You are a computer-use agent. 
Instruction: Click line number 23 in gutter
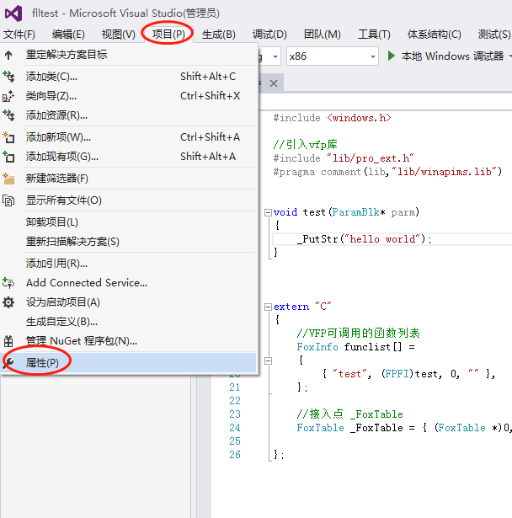(x=235, y=414)
